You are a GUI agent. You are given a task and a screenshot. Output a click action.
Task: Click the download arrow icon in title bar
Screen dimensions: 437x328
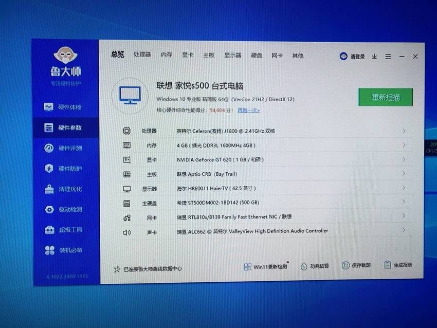click(374, 57)
